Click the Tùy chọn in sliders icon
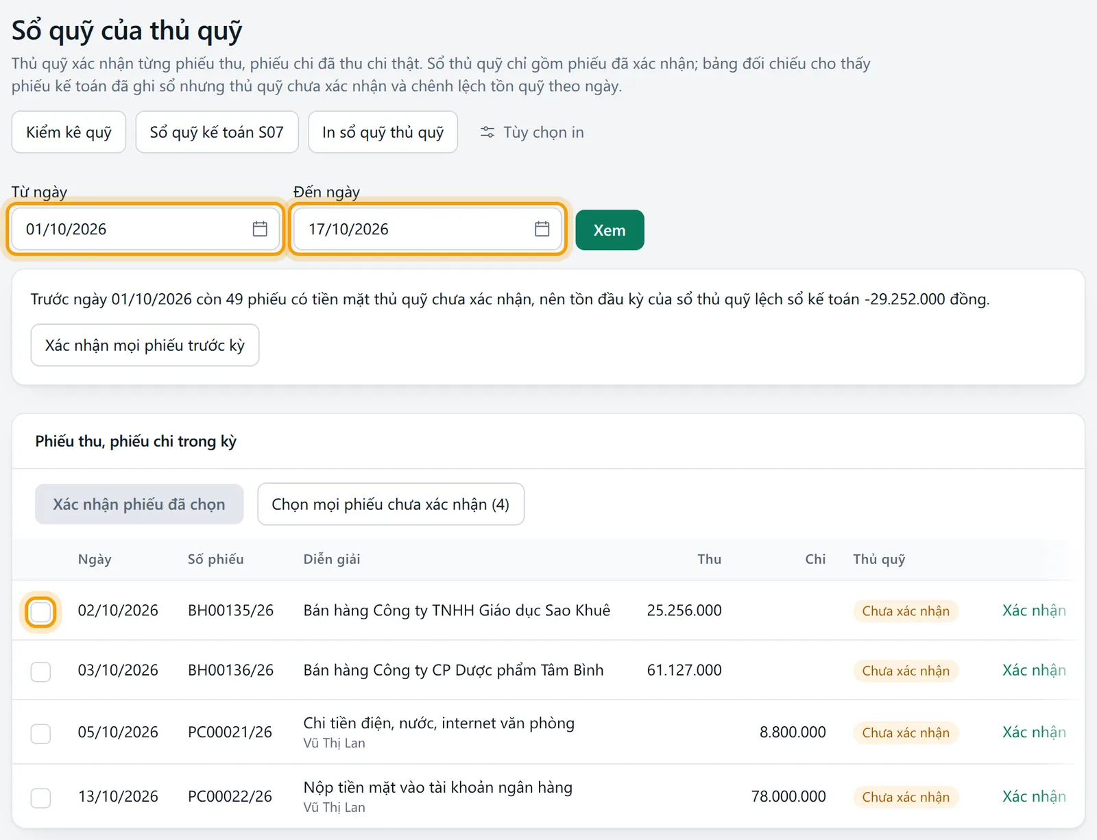This screenshot has width=1097, height=840. [487, 132]
